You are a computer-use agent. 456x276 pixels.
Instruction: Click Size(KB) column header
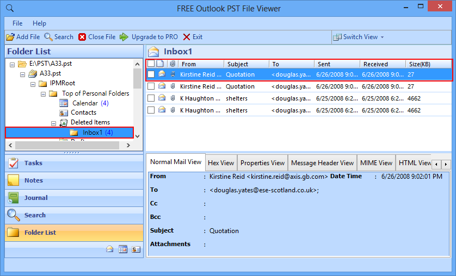[429, 64]
